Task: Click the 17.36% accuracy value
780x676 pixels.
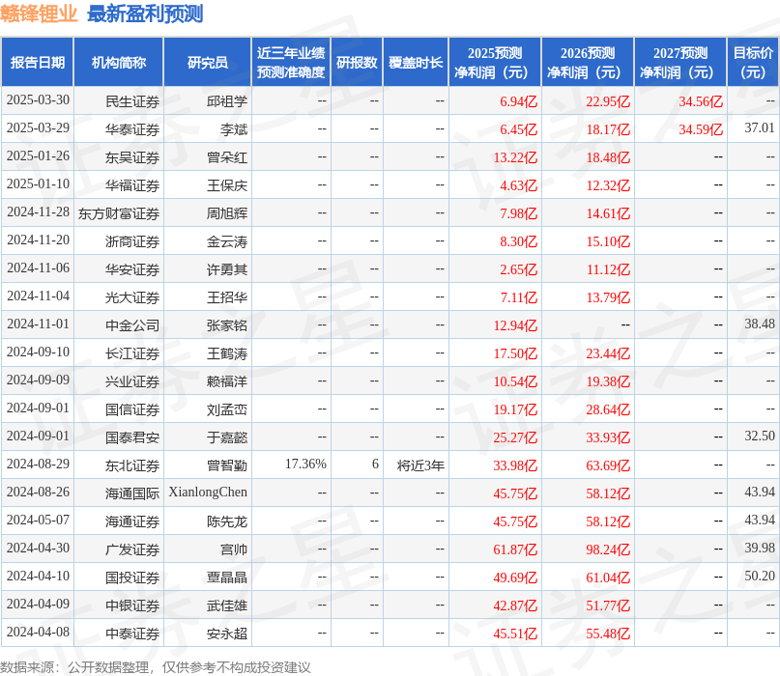Action: (305, 465)
